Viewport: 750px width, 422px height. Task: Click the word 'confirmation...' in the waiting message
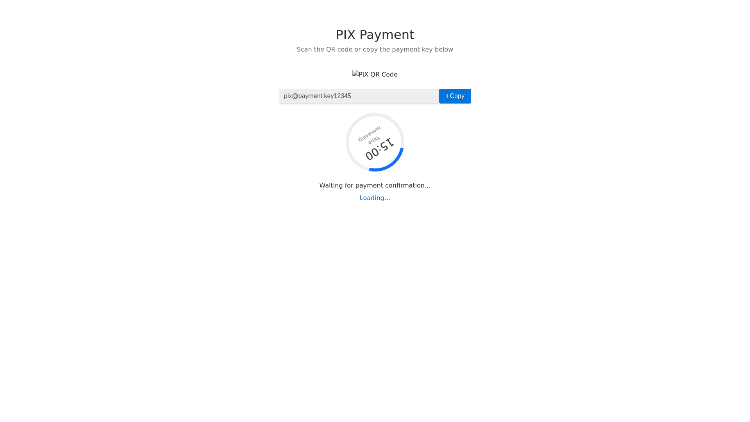click(x=408, y=186)
